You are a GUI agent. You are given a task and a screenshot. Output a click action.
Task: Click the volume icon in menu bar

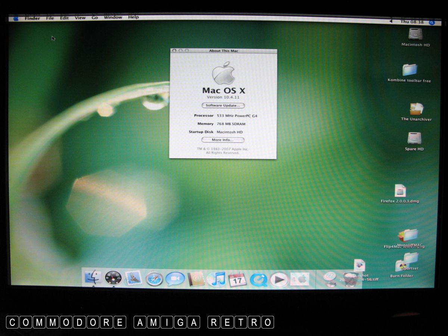391,21
